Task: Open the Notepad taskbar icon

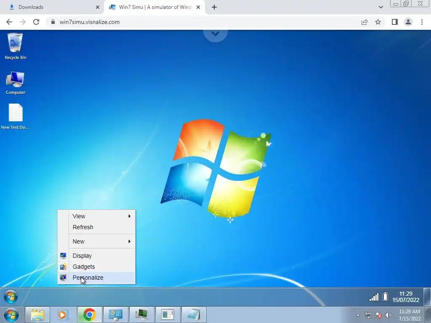Action: pos(194,315)
